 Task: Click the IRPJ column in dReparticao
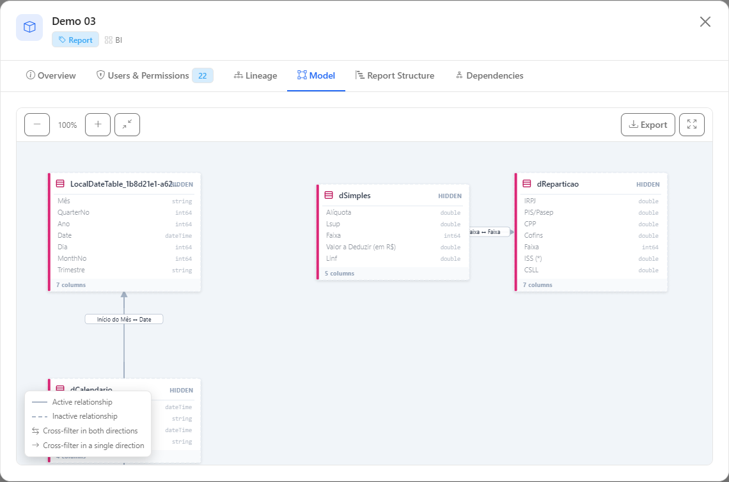coord(592,201)
